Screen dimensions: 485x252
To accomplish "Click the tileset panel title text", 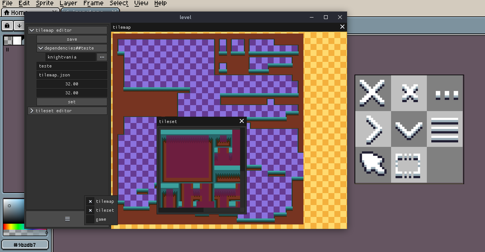I will [168, 122].
